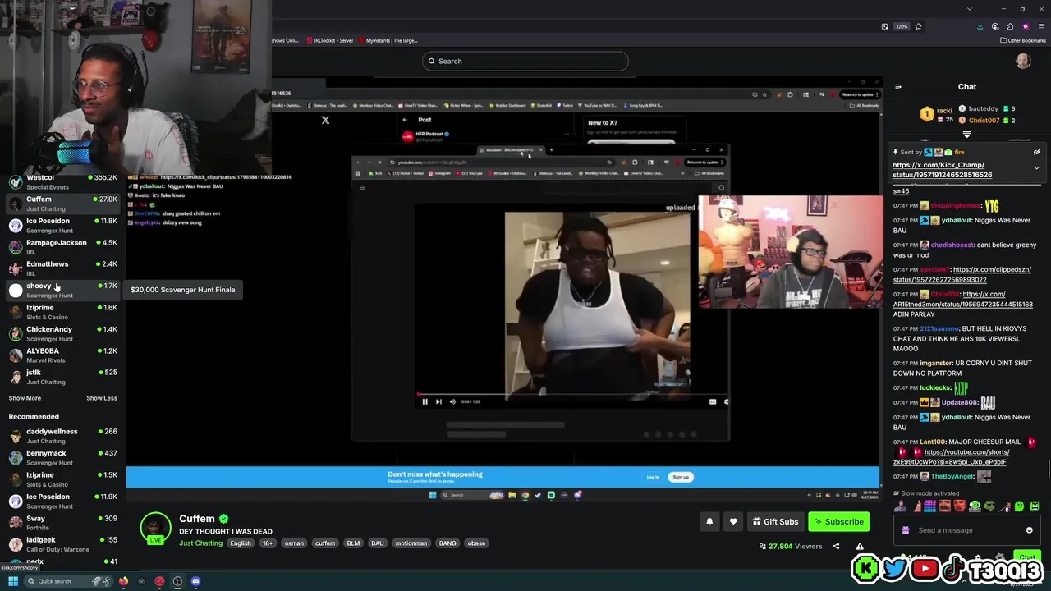
Task: Select the 18+ tag
Action: click(x=268, y=543)
